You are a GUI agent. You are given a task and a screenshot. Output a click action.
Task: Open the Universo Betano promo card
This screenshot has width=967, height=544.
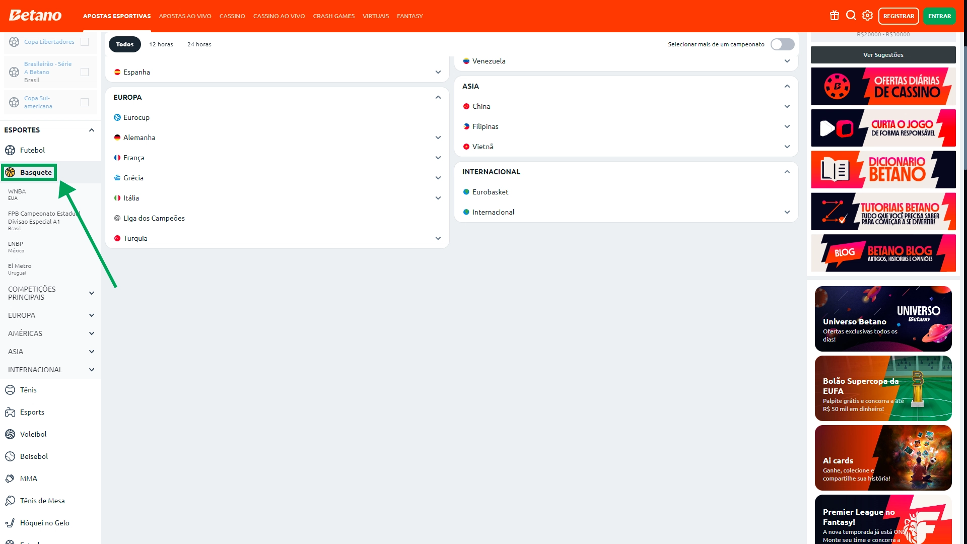(883, 319)
